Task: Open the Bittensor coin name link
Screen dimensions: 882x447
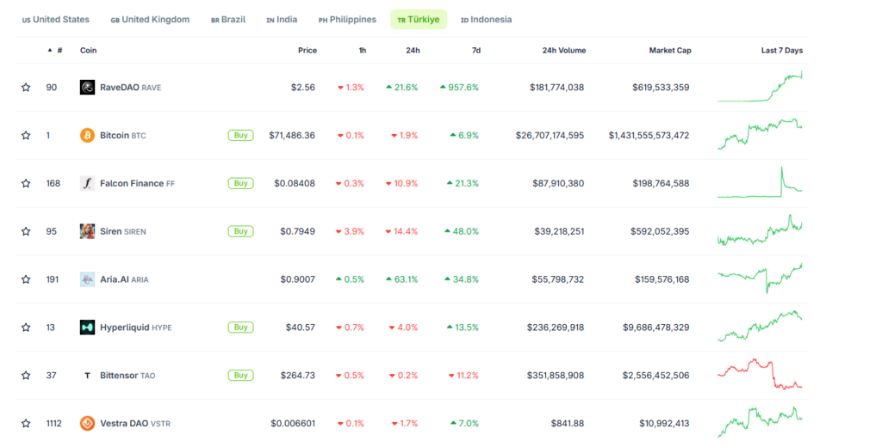Action: (x=119, y=376)
